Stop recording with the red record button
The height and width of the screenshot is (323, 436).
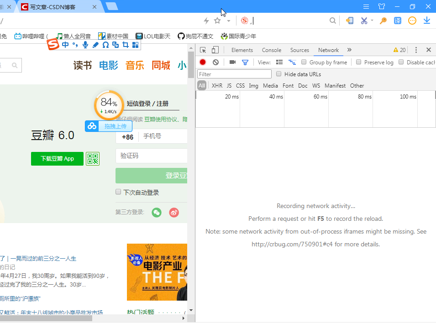pos(203,62)
